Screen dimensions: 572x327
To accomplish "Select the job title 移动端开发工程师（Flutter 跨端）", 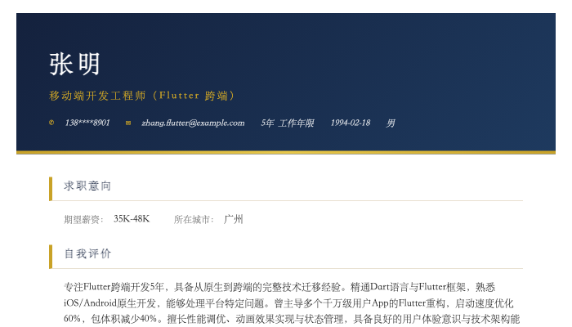I will click(143, 96).
